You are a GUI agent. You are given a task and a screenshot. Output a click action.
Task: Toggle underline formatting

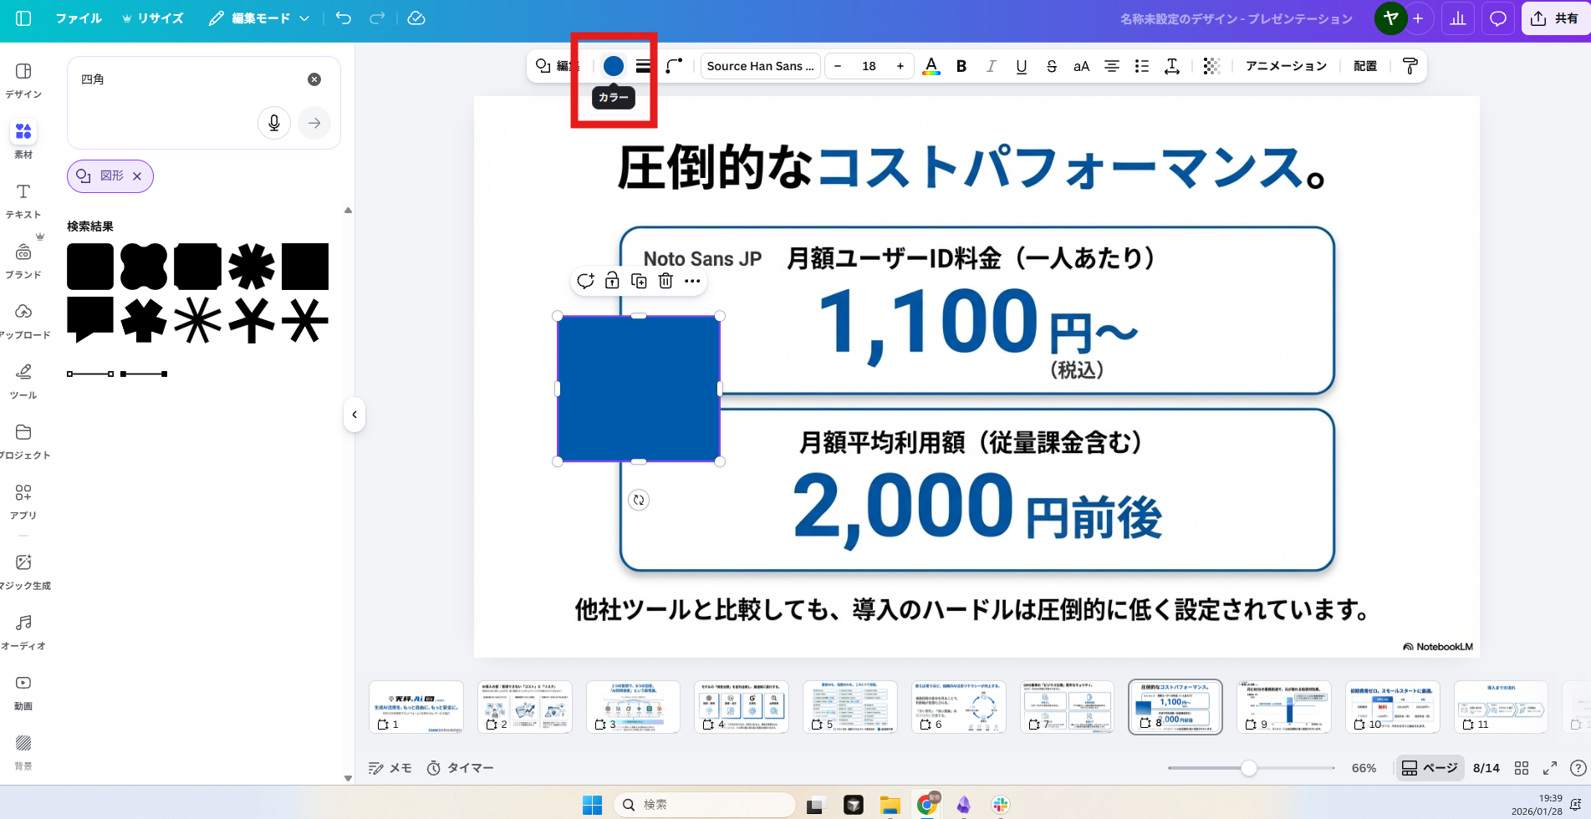(x=1021, y=65)
